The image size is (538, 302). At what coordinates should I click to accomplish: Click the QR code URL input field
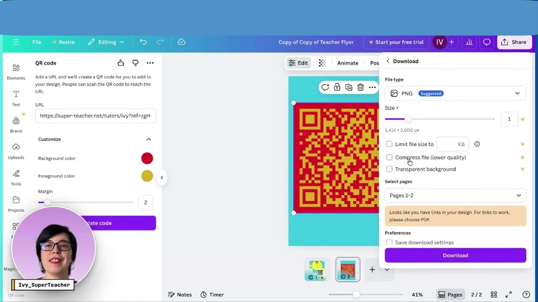(95, 116)
